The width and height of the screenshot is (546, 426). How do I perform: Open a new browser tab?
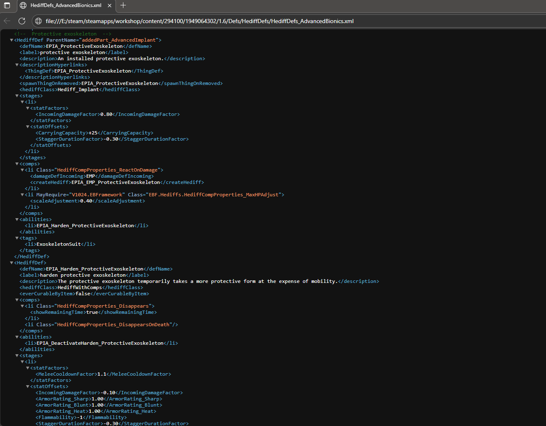pyautogui.click(x=123, y=5)
